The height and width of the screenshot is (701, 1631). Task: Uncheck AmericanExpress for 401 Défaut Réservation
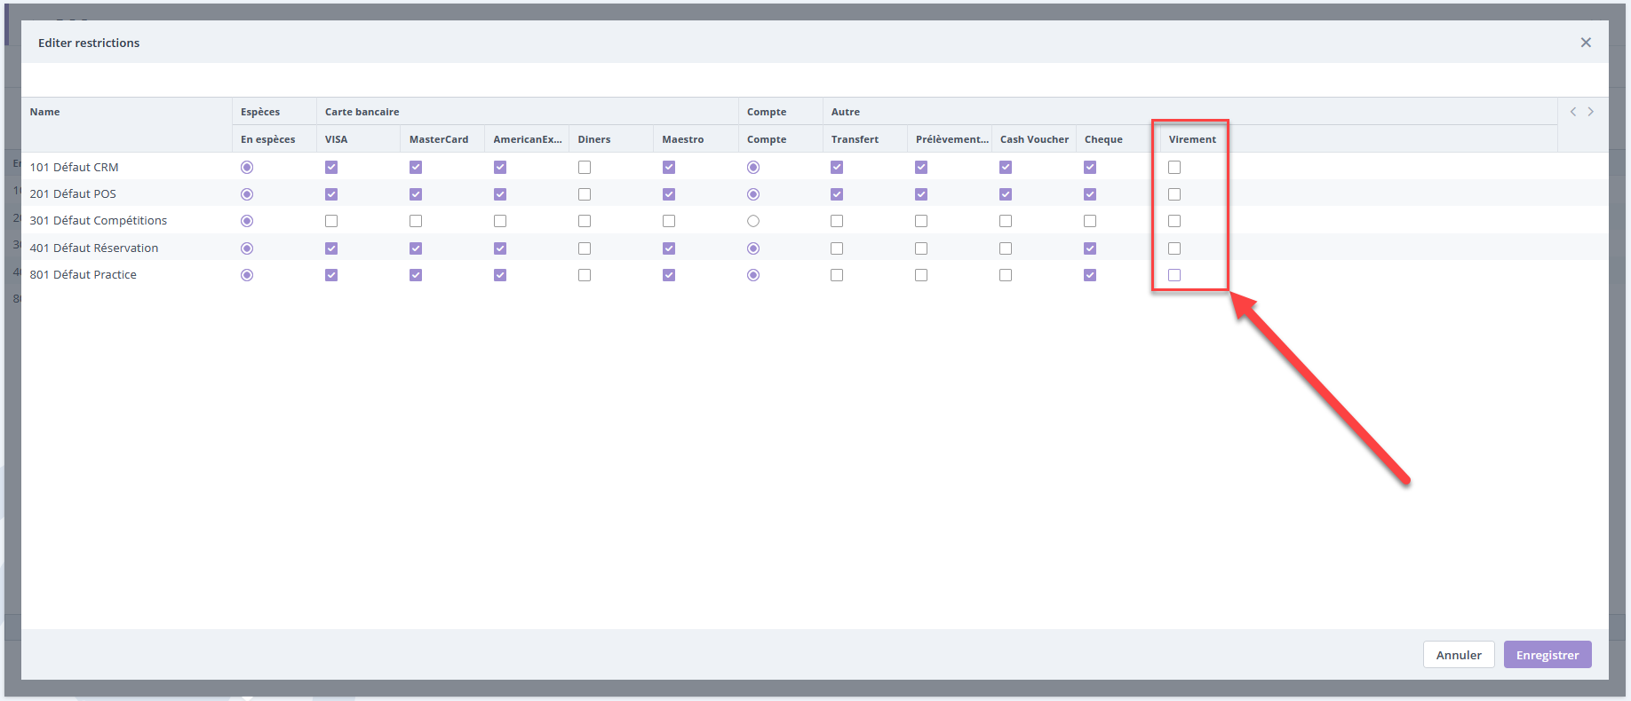click(x=500, y=248)
